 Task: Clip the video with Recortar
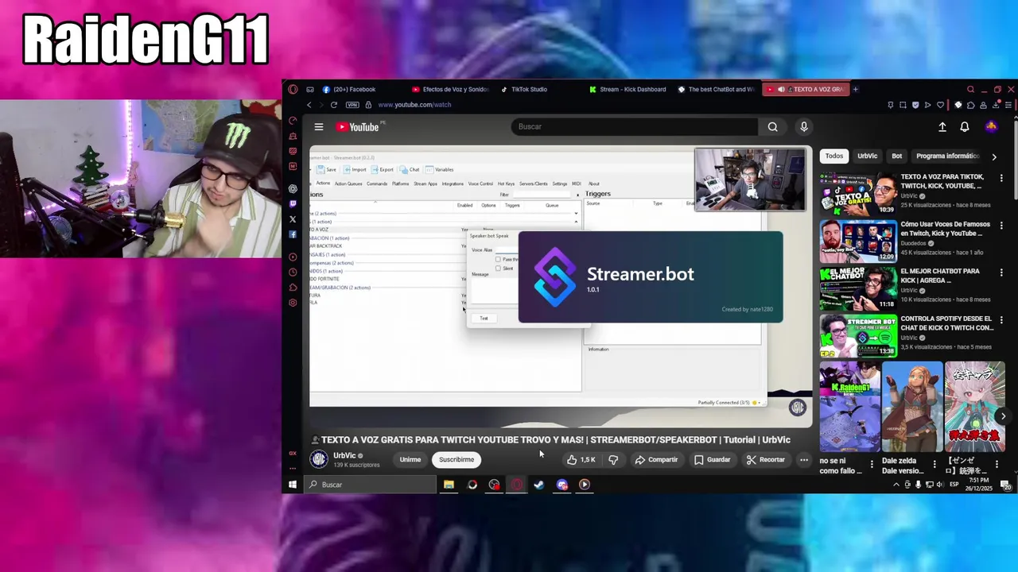click(765, 459)
